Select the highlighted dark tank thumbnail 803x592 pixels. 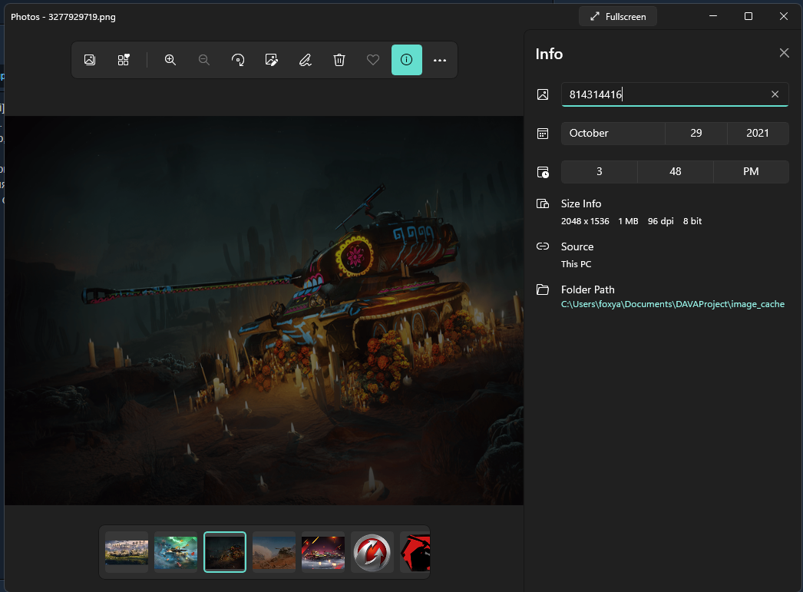[x=225, y=551]
